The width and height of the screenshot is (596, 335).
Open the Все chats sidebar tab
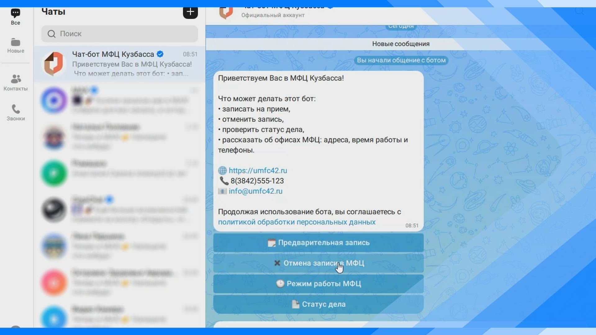click(x=15, y=17)
